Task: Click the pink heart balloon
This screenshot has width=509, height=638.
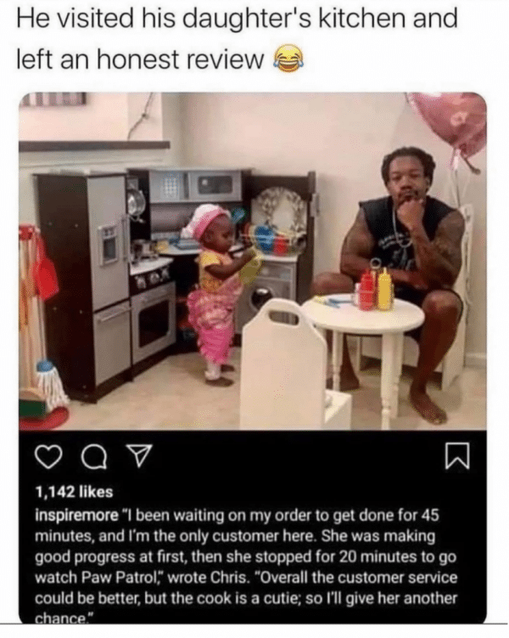Action: click(451, 123)
